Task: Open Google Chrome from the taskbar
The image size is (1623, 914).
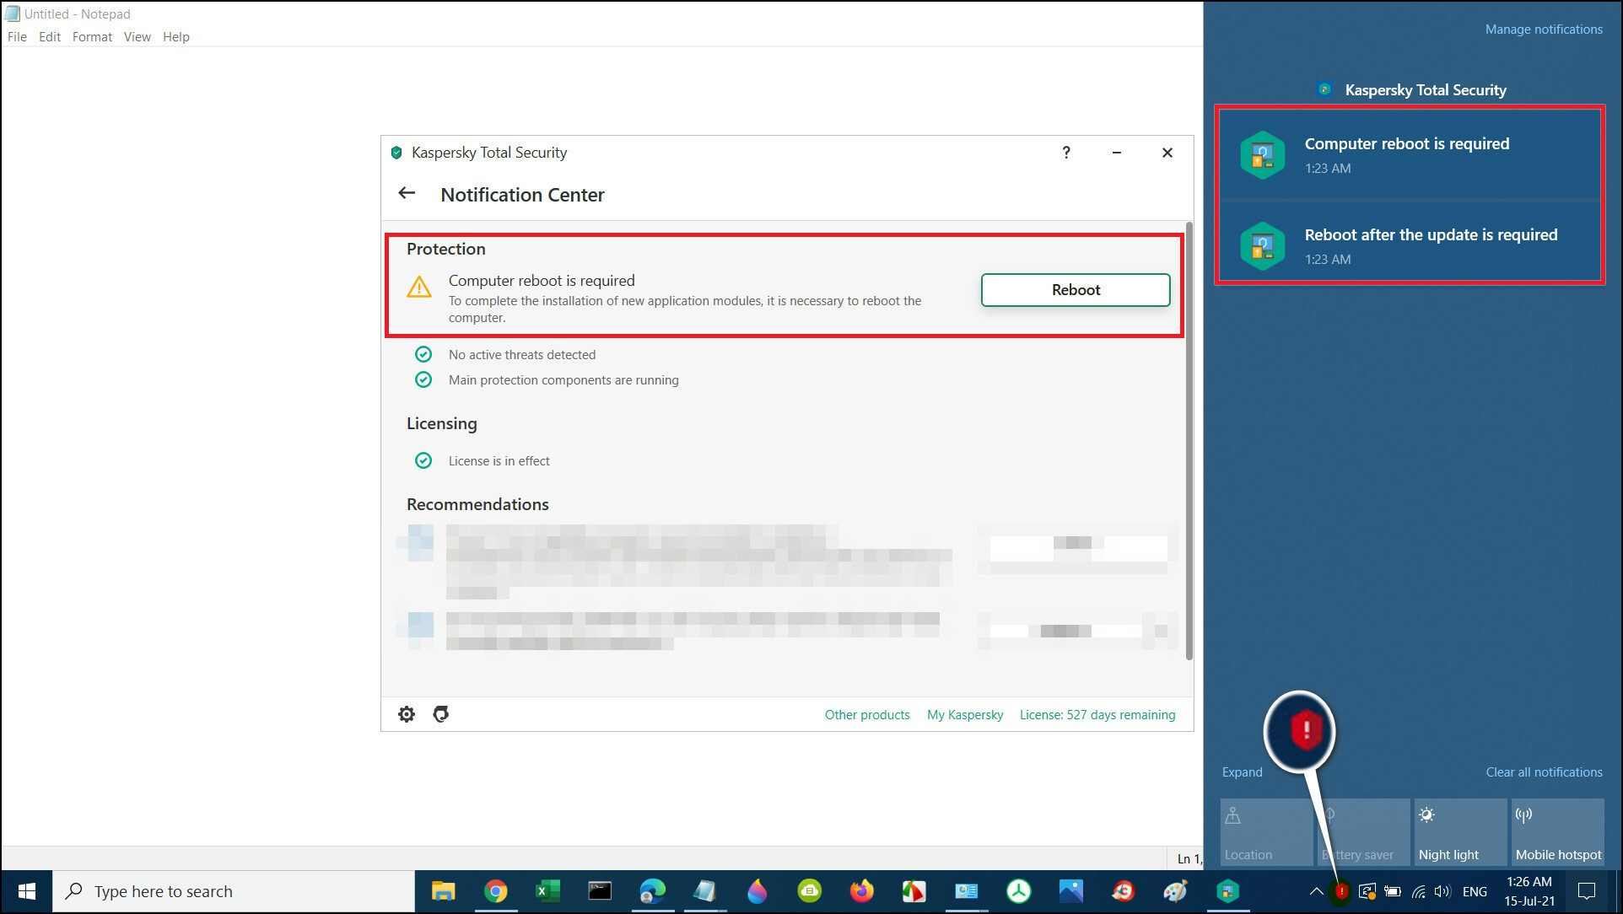Action: tap(496, 891)
